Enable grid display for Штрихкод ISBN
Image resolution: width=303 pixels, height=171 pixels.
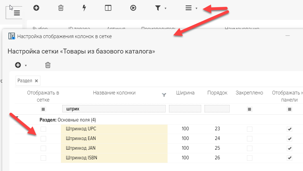point(43,158)
